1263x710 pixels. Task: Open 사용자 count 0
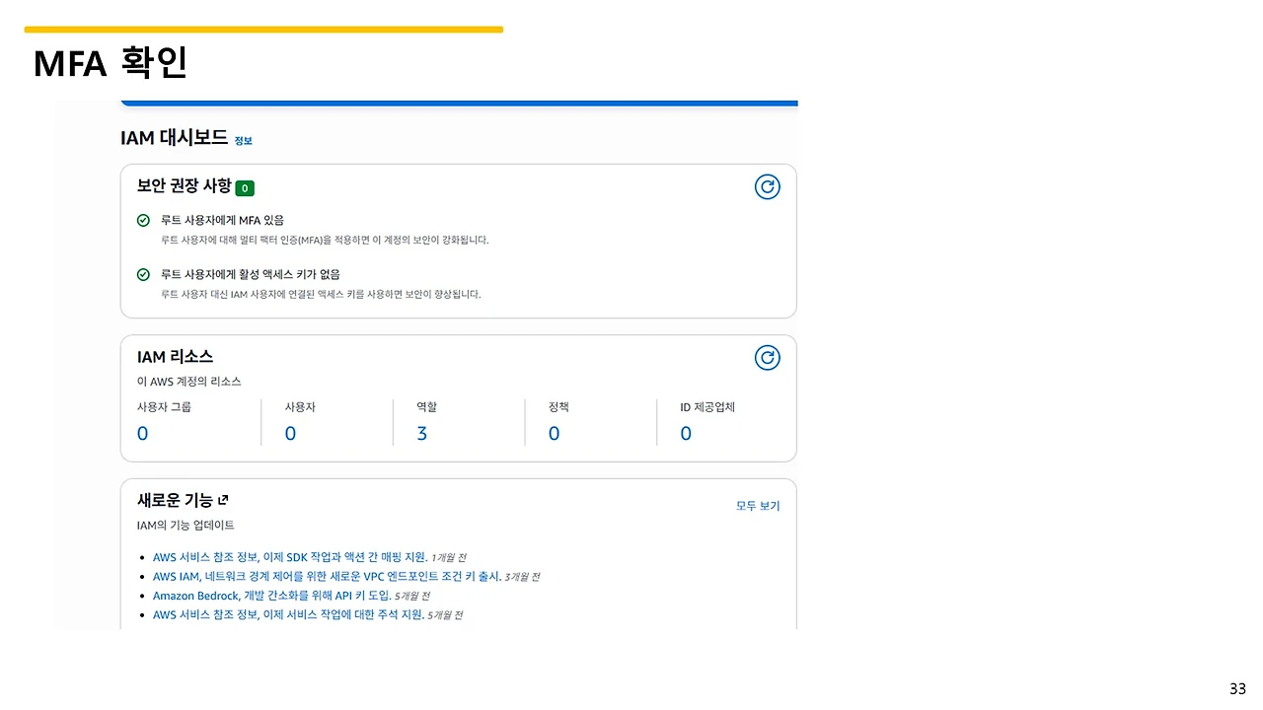click(290, 434)
